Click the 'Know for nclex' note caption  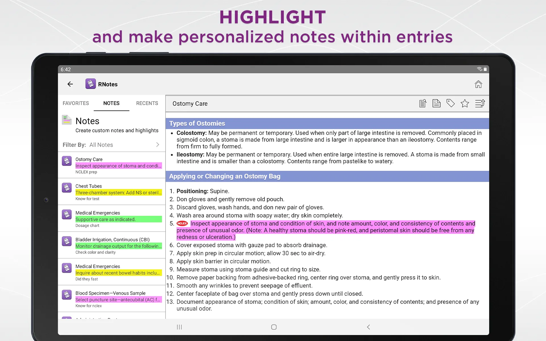(88, 305)
